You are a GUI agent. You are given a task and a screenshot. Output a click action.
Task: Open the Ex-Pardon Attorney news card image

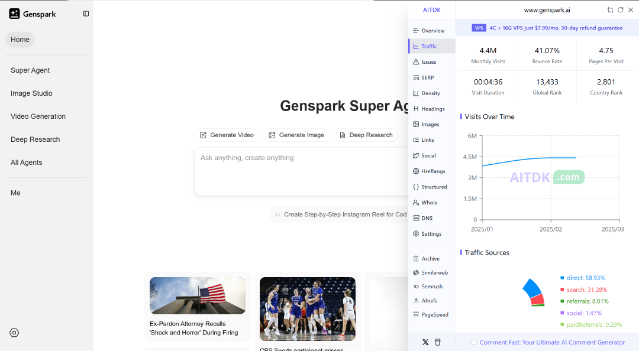click(x=198, y=295)
